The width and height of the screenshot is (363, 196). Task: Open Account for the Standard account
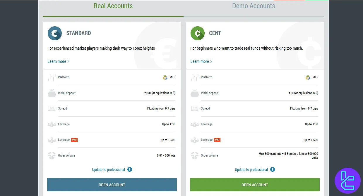(112, 185)
